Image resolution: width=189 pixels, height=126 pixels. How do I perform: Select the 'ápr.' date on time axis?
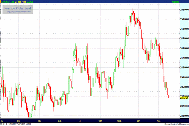point(138,120)
